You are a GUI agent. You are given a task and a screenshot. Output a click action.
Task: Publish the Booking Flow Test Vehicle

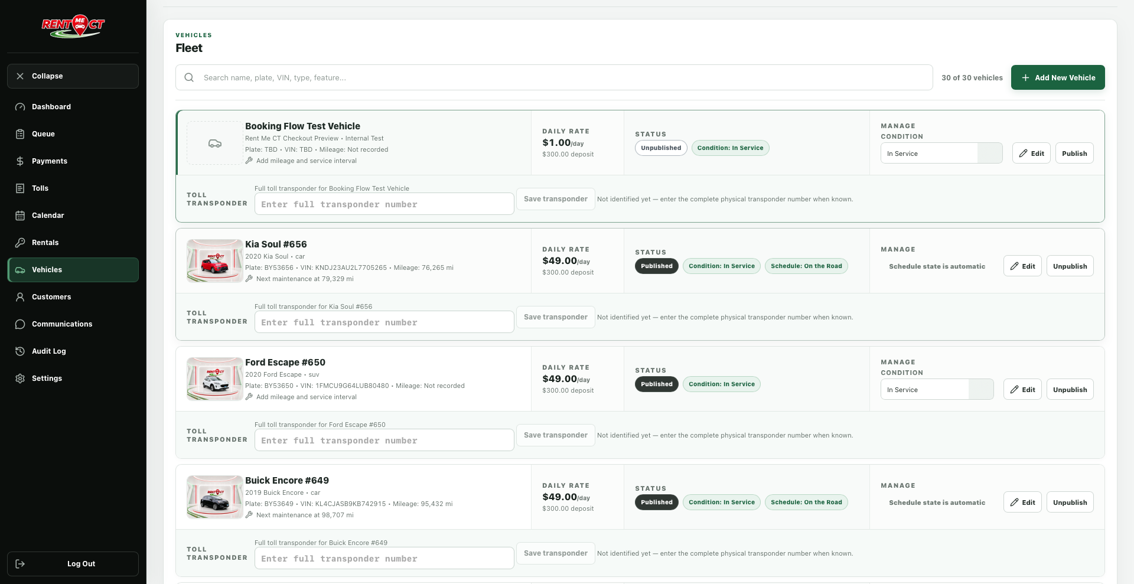[x=1074, y=154]
